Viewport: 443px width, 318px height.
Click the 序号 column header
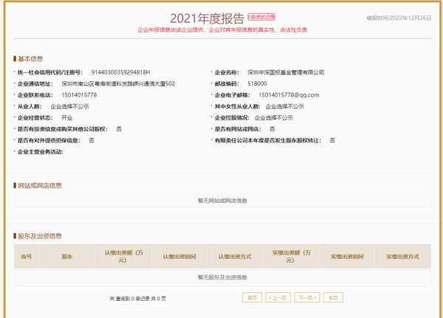27,257
